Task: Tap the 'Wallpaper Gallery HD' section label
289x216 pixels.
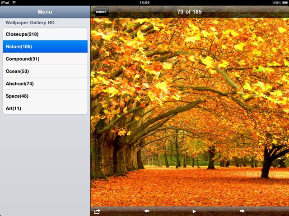Action: click(30, 22)
